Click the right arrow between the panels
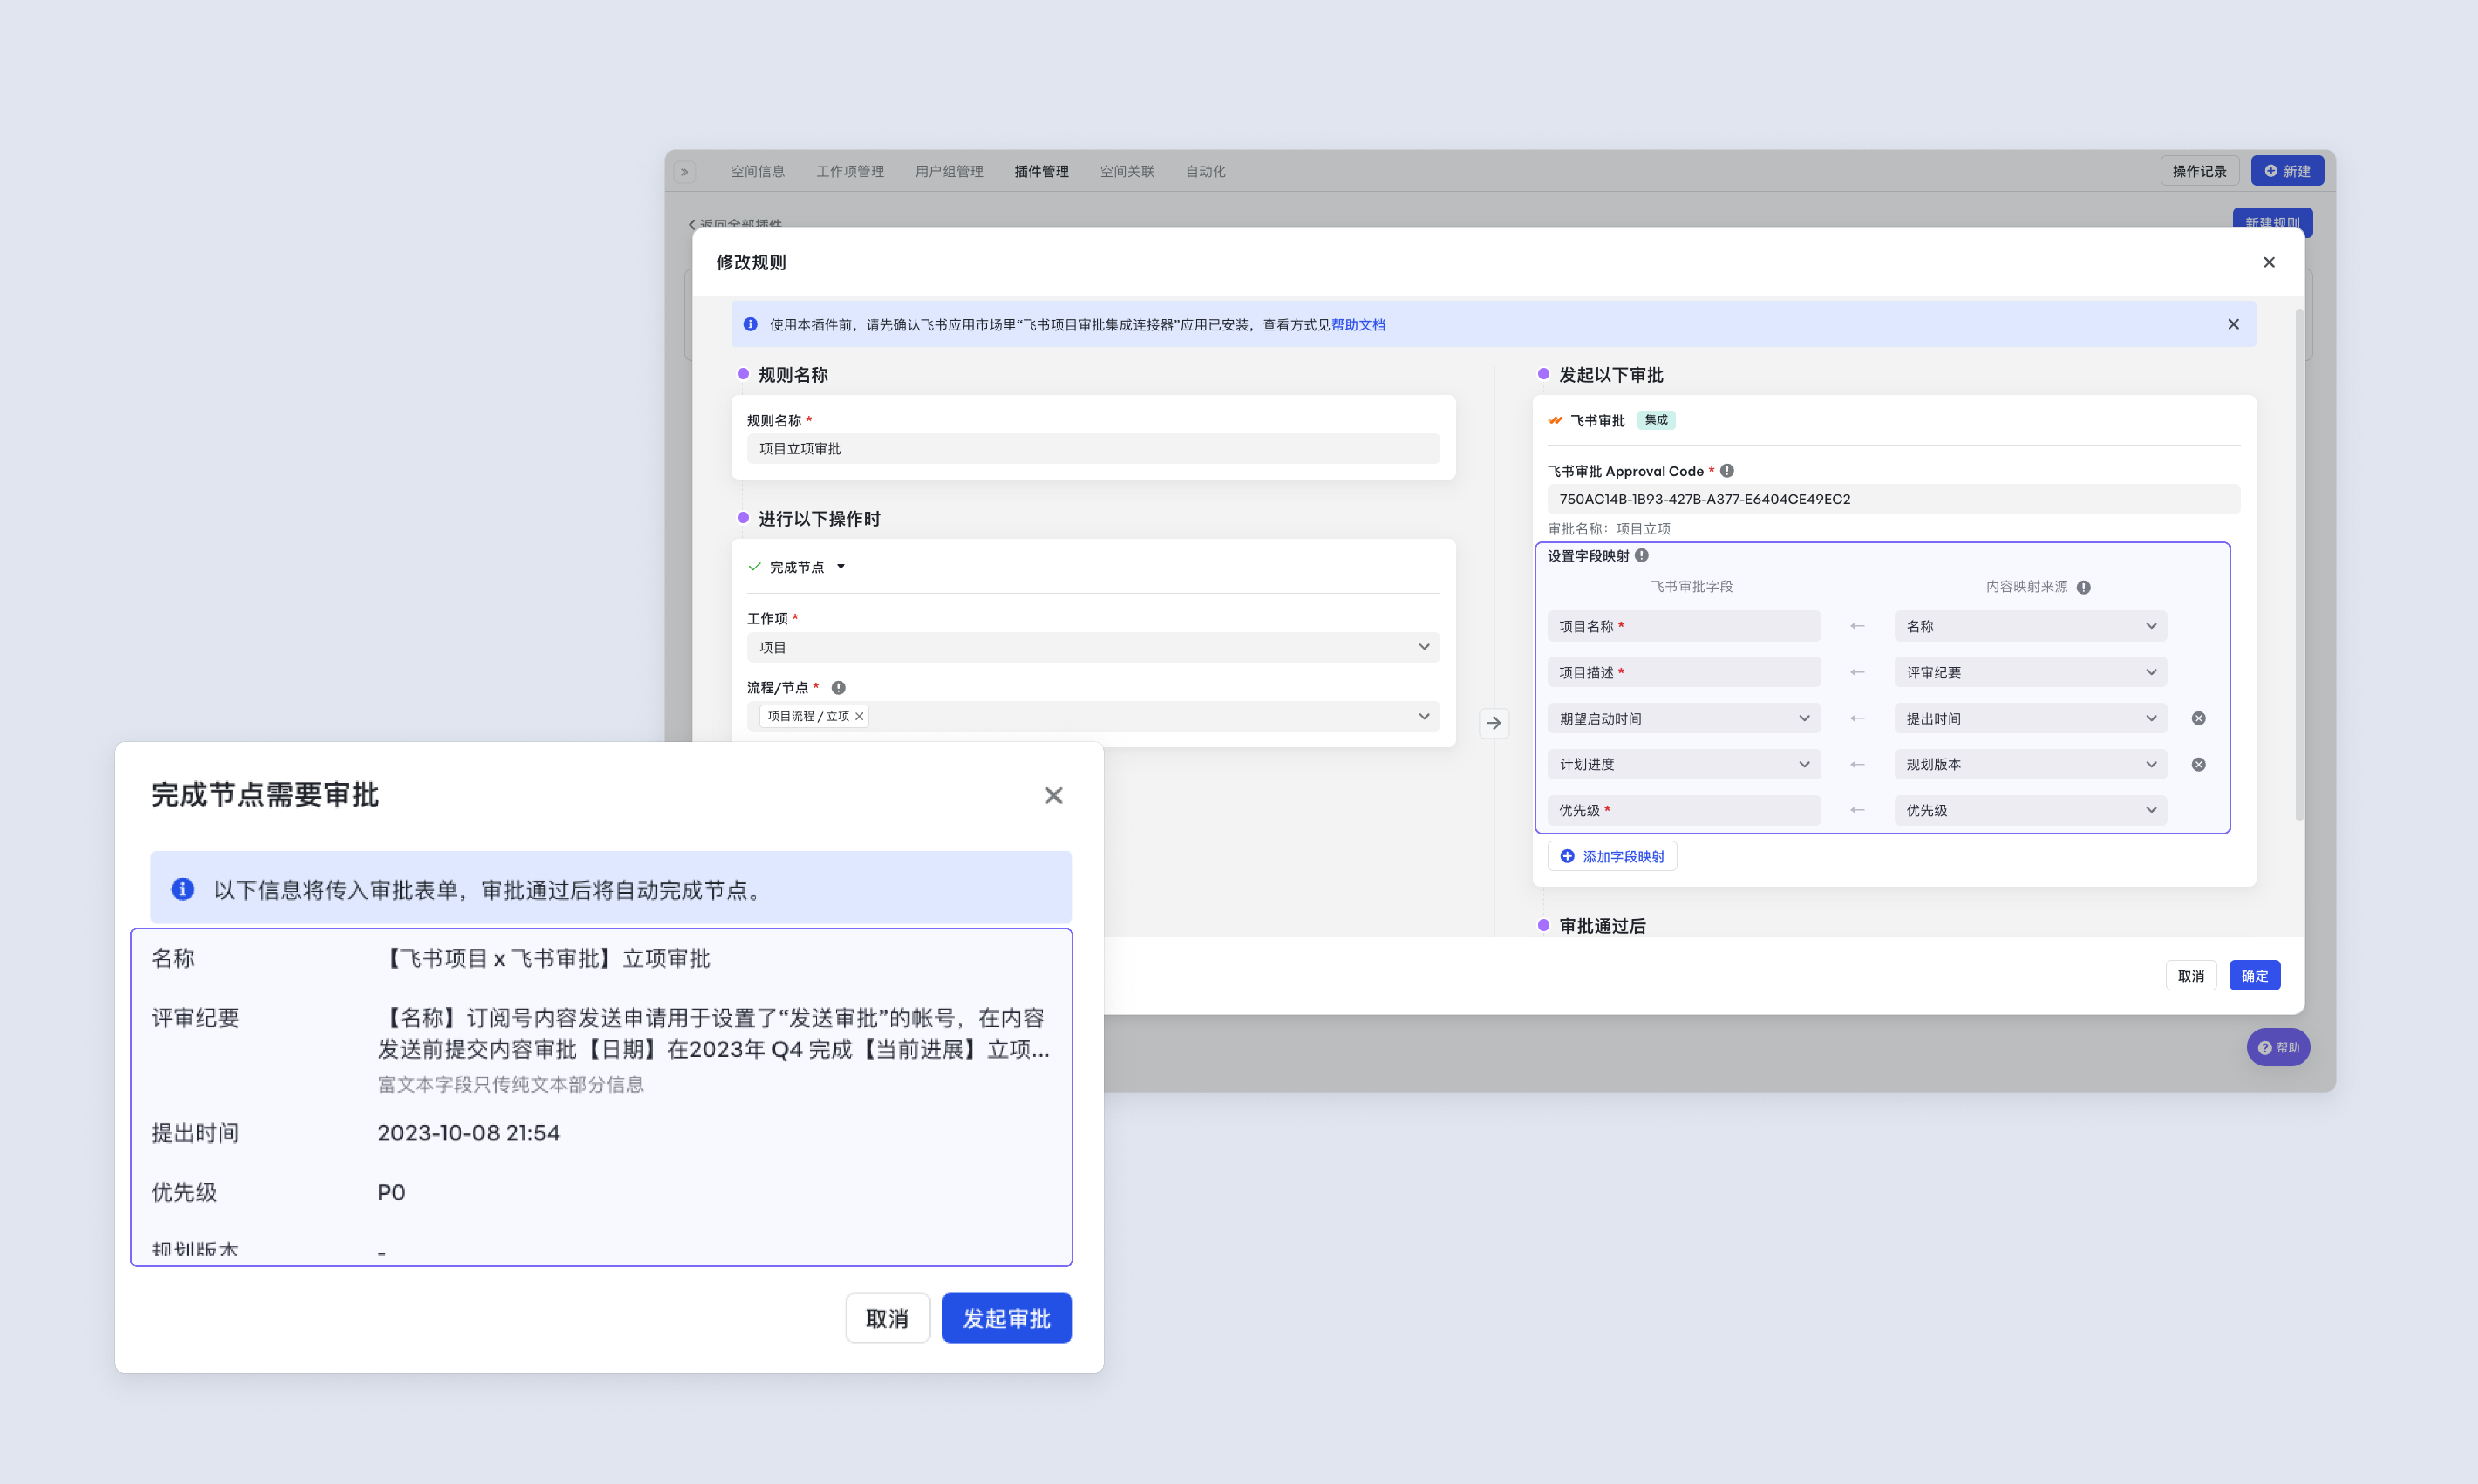 click(1494, 723)
